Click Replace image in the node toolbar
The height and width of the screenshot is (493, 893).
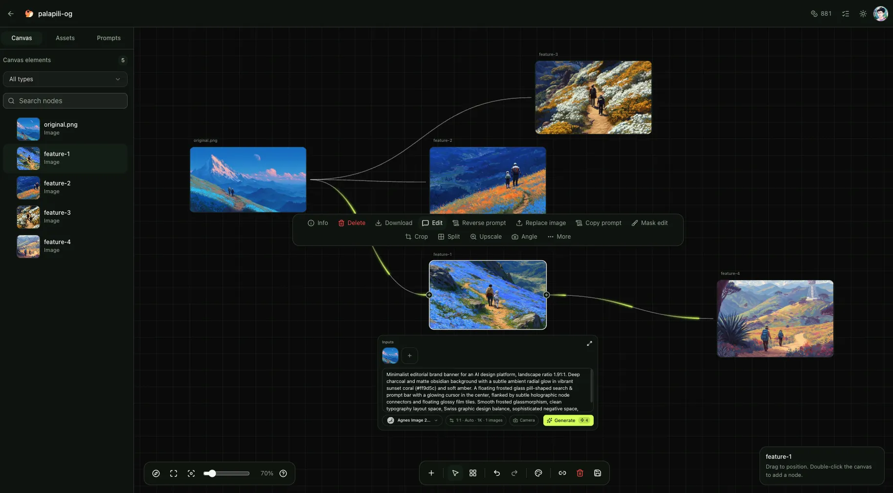(x=541, y=223)
